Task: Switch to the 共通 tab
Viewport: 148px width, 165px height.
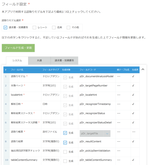Action: (39, 61)
